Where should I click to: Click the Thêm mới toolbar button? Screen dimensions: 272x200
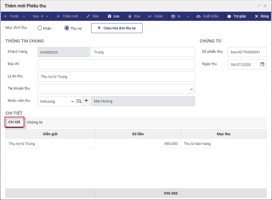click(67, 16)
